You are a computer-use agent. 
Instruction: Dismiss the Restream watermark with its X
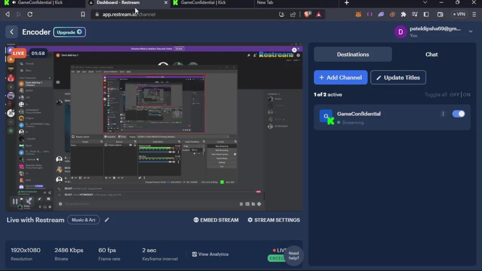tap(294, 50)
